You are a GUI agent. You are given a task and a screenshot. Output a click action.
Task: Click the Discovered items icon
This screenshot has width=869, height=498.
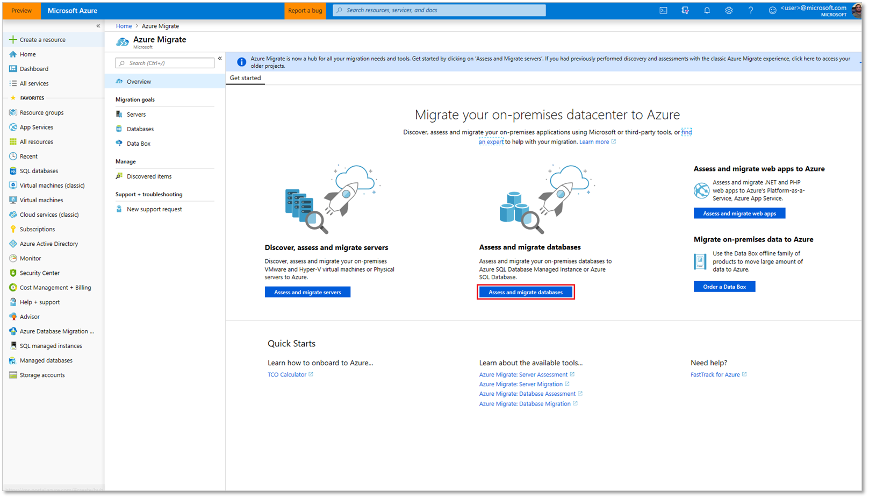coord(119,176)
